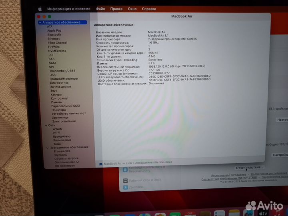Click the MacBook Air computer icon in path bar

point(101,164)
